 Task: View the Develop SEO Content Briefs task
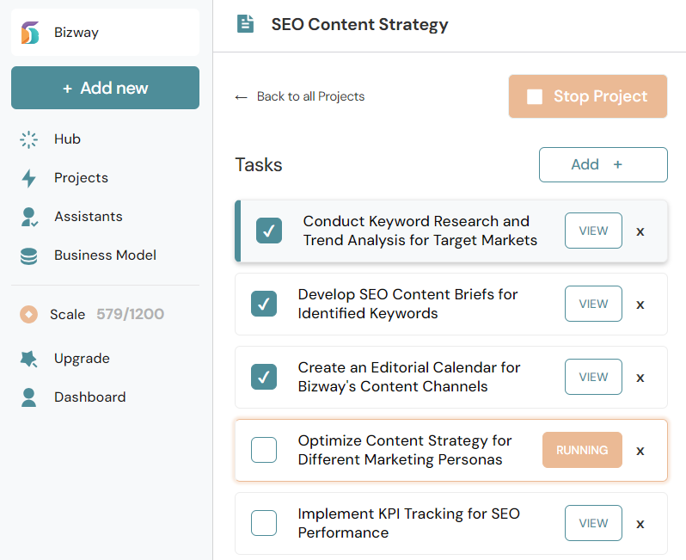click(x=593, y=304)
